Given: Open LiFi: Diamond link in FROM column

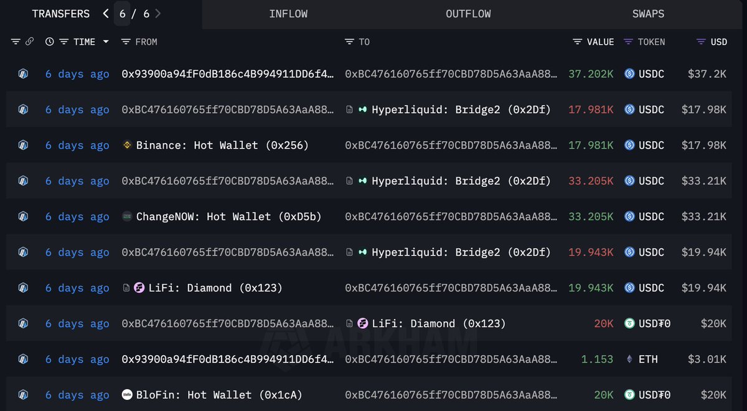Looking at the screenshot, I should (x=215, y=288).
